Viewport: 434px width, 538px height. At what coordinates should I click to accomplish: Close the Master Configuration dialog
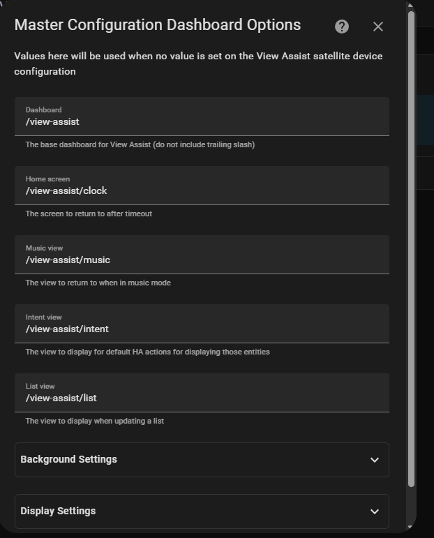pyautogui.click(x=378, y=27)
